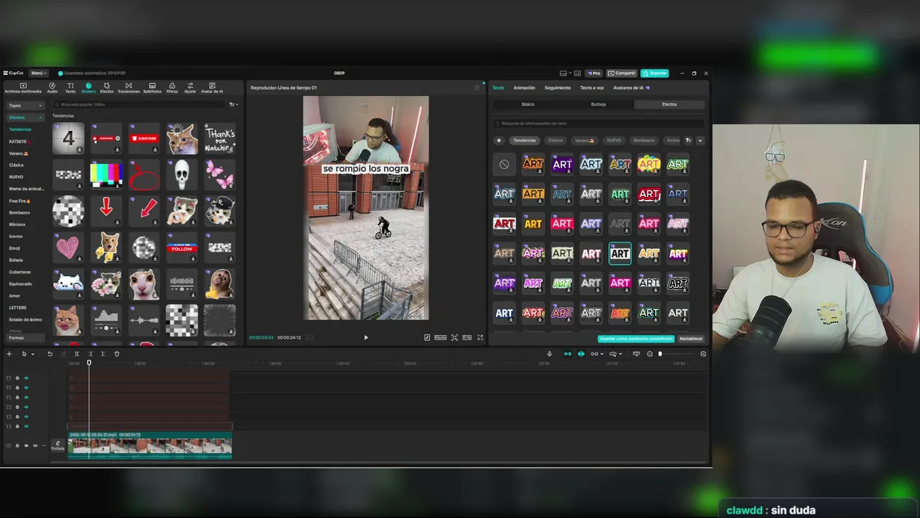920x518 pixels.
Task: Open the Avatares de IA tab
Action: point(631,88)
